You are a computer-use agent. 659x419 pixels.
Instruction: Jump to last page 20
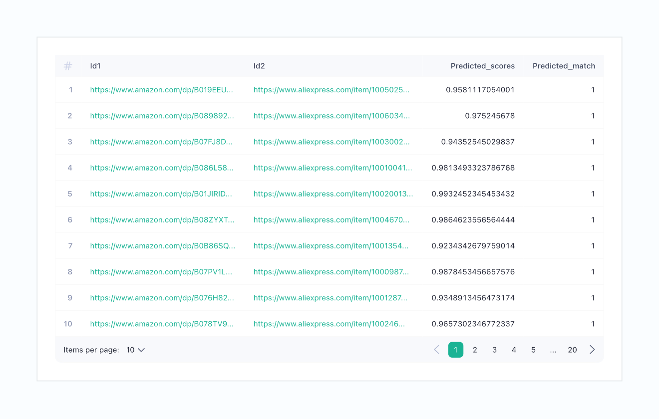pos(572,350)
